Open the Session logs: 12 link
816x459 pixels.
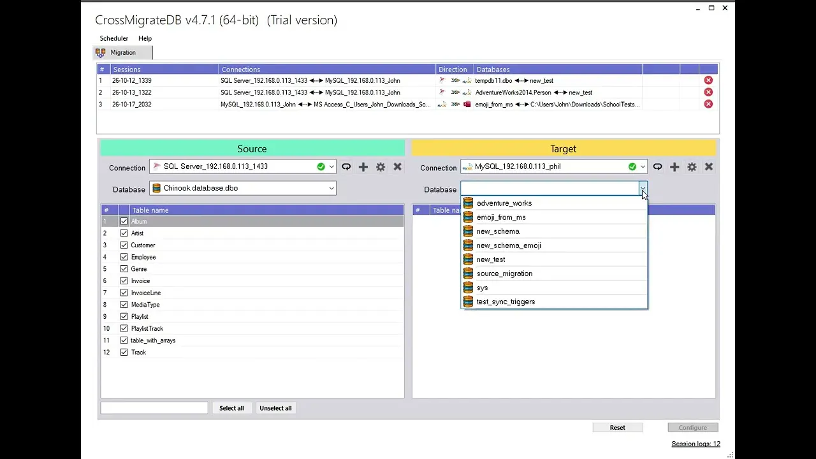(x=696, y=444)
